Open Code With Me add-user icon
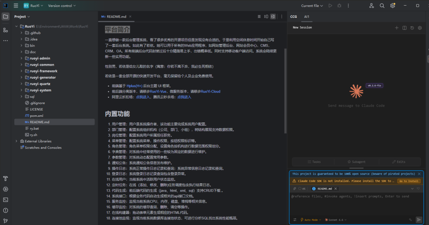429x225 pixels. [371, 6]
